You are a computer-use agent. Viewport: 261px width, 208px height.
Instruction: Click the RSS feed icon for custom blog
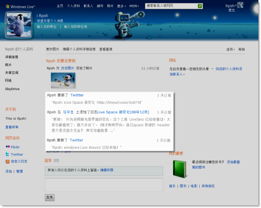pos(7,161)
